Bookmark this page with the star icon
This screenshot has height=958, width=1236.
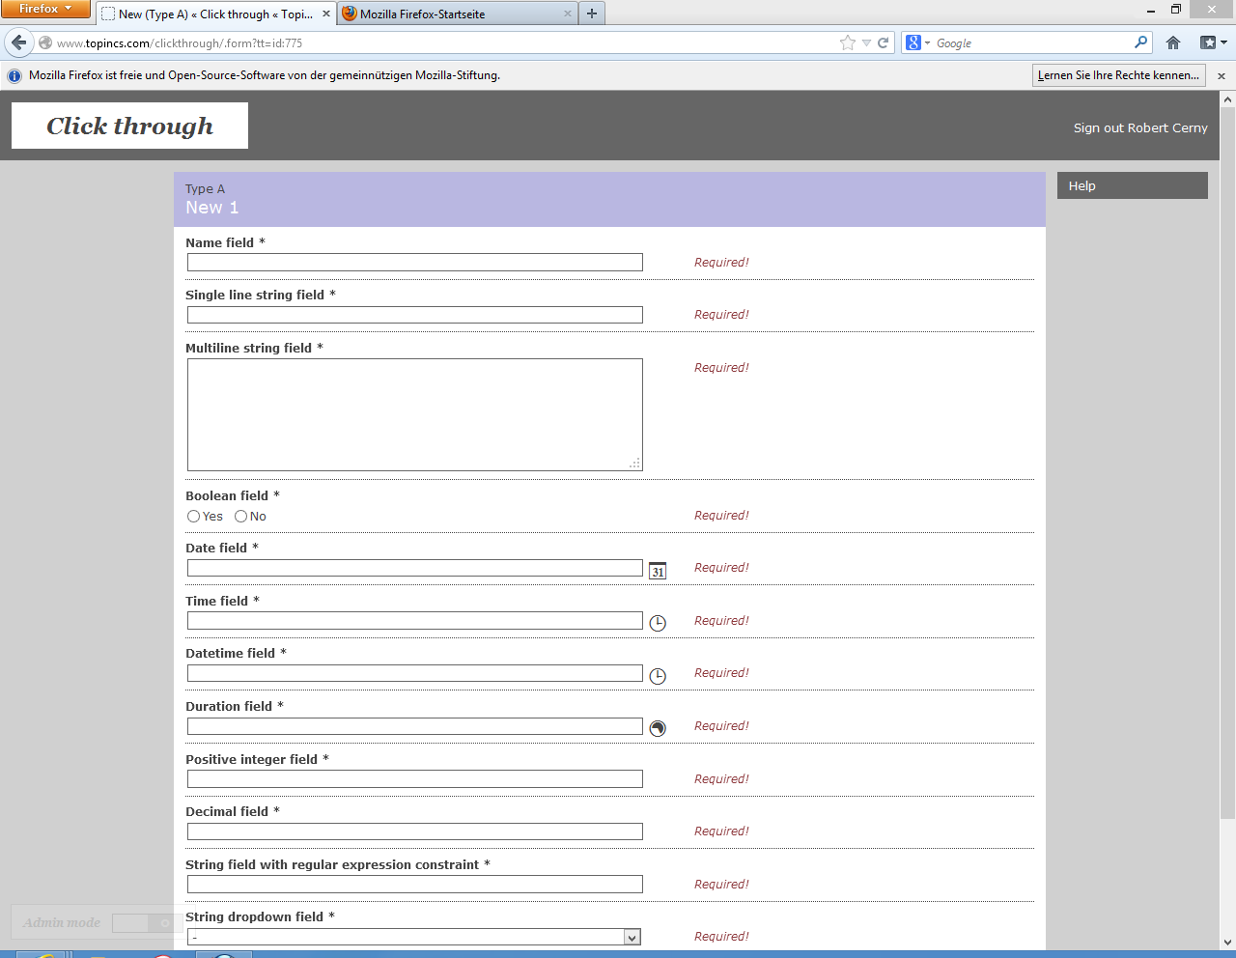[x=848, y=42]
